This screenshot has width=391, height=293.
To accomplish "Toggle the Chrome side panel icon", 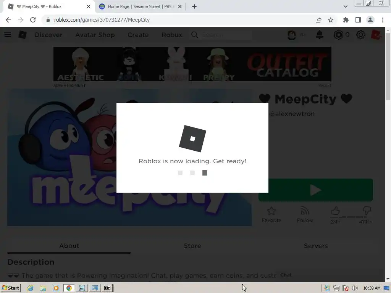I will point(358,20).
